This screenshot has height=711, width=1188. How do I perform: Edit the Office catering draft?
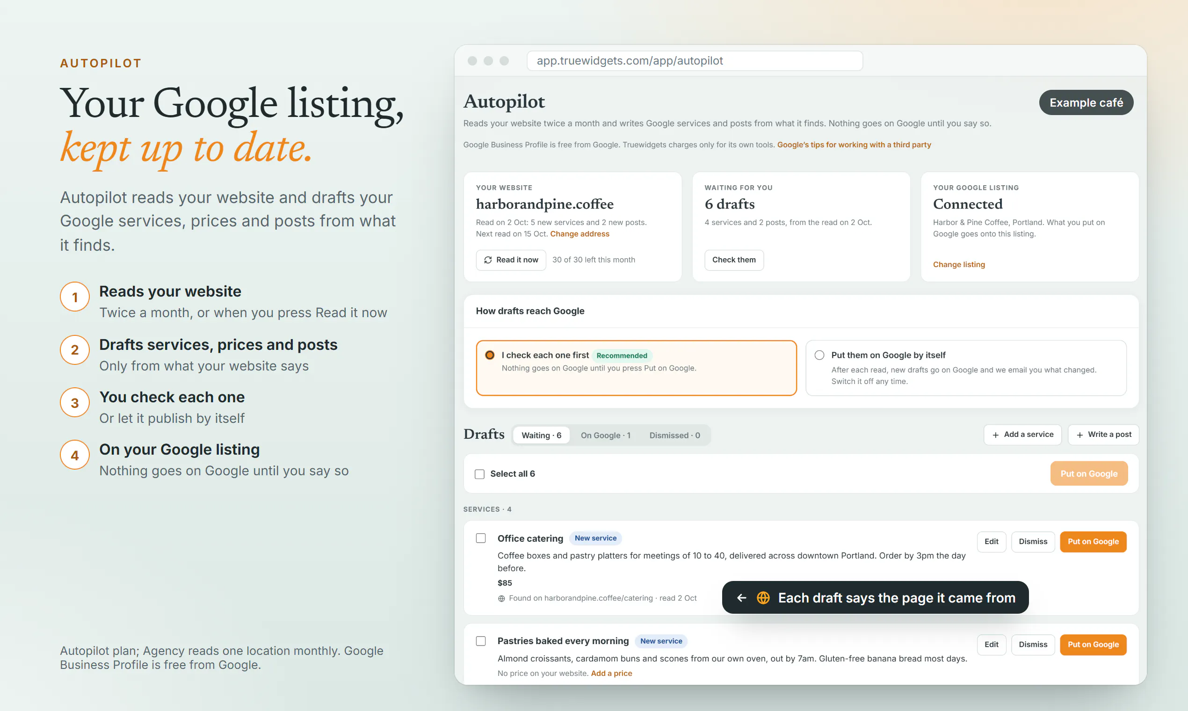[991, 542]
